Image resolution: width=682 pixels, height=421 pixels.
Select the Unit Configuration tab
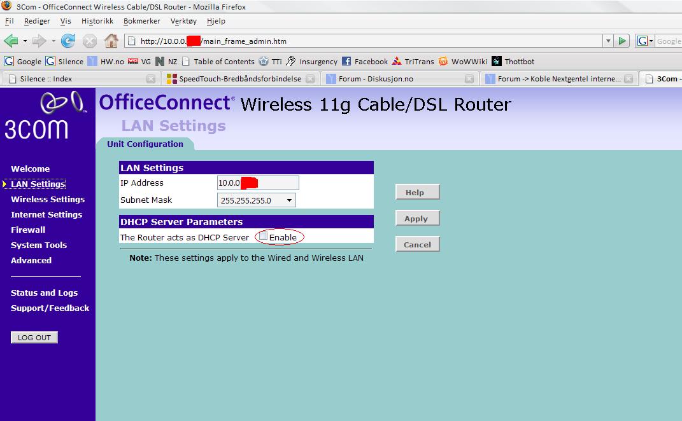(x=145, y=144)
